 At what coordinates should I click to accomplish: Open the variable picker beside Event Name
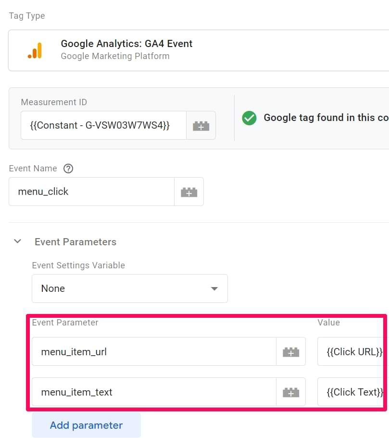(x=189, y=191)
